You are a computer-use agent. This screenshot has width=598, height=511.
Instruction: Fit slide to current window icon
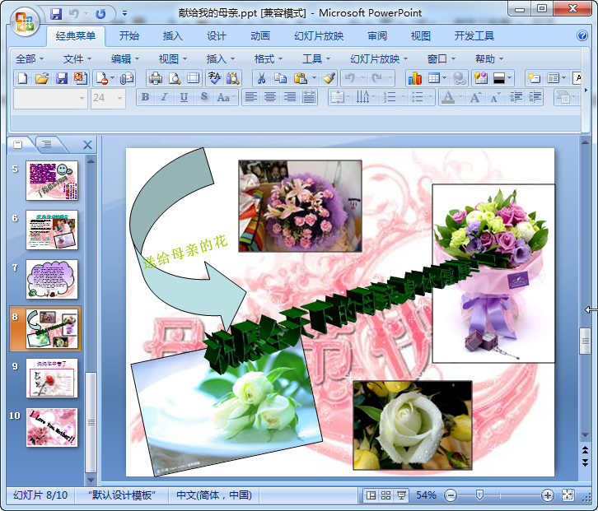click(568, 495)
